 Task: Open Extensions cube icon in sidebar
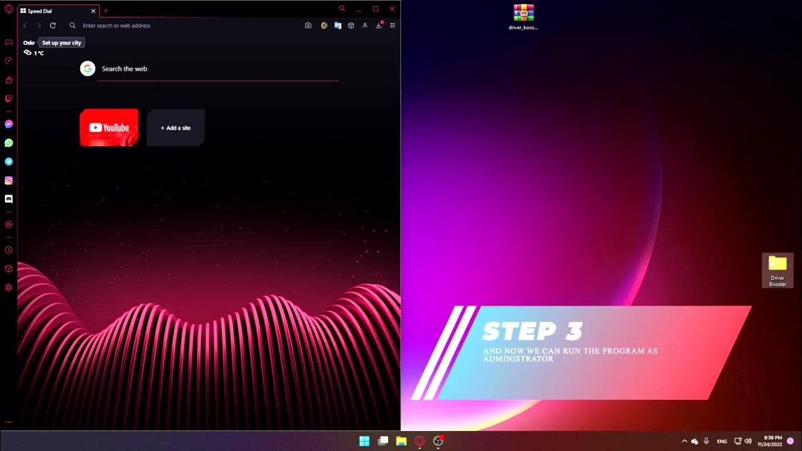click(9, 269)
